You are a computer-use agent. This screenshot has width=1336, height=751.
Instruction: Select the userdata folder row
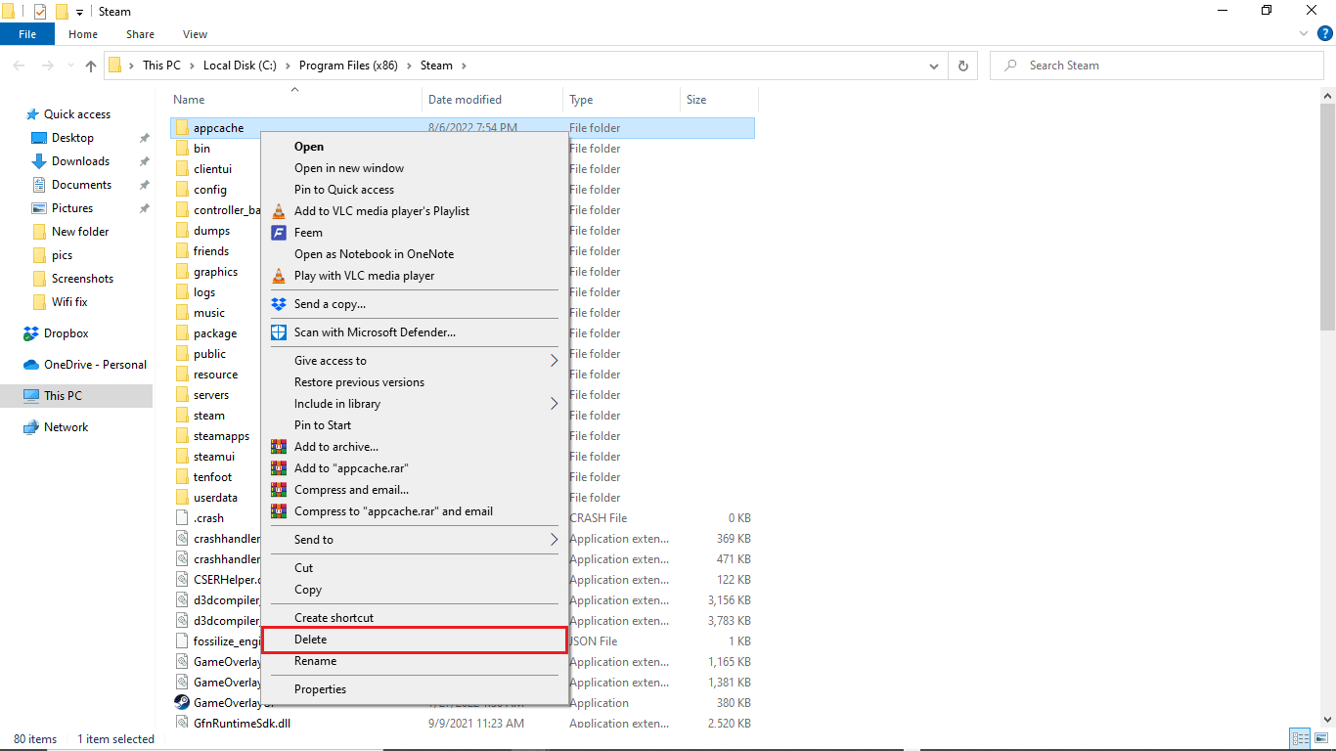462,498
